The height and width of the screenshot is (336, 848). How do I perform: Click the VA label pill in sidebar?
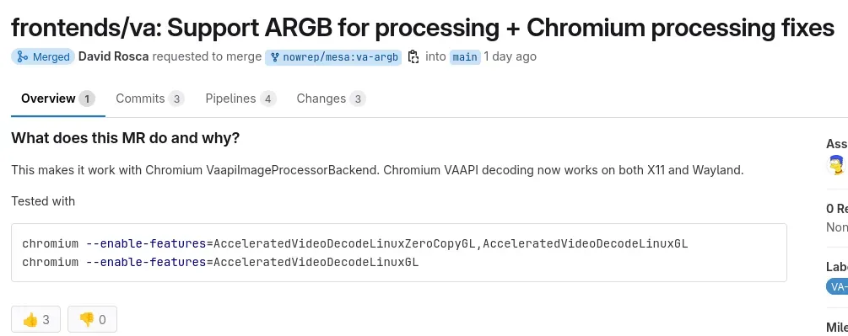[x=837, y=286]
